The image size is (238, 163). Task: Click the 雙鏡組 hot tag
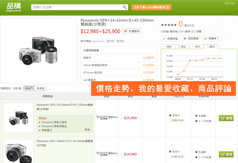coord(120,41)
